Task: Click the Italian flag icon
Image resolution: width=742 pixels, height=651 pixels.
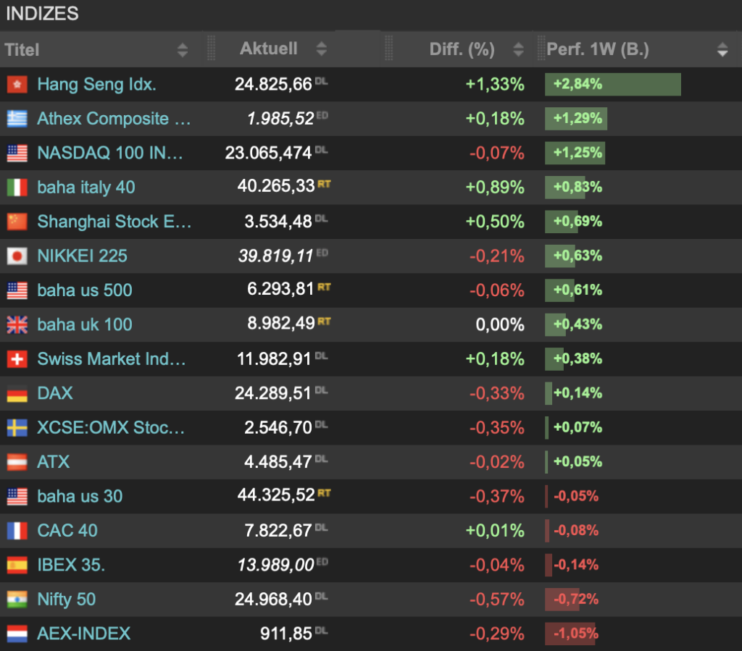Action: pyautogui.click(x=17, y=188)
